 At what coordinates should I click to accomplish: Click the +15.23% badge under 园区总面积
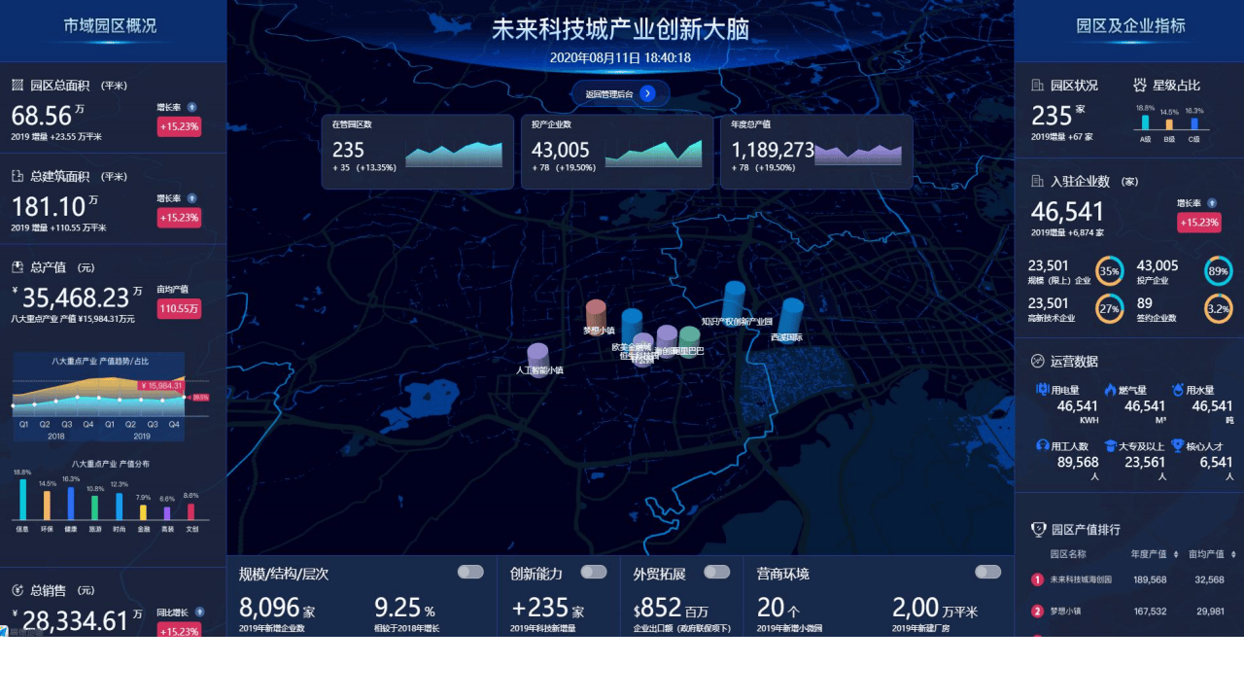click(179, 126)
